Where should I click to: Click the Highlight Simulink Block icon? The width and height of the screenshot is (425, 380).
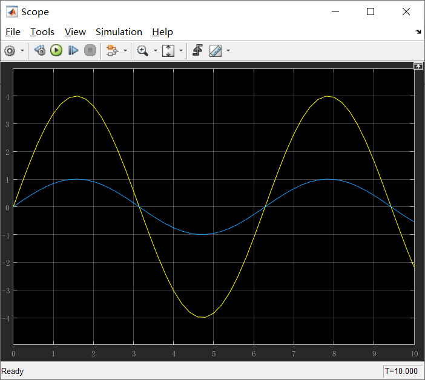click(x=112, y=51)
